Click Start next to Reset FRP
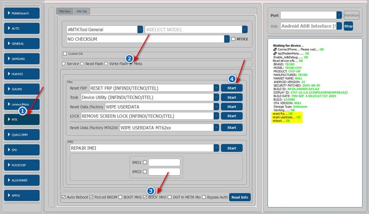Viewport: 369px width, 214px height. click(231, 88)
